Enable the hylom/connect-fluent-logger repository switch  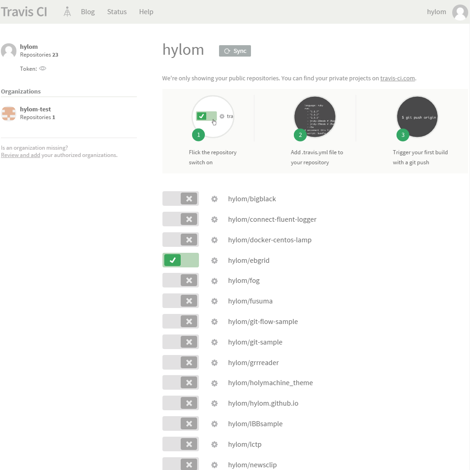pos(180,219)
